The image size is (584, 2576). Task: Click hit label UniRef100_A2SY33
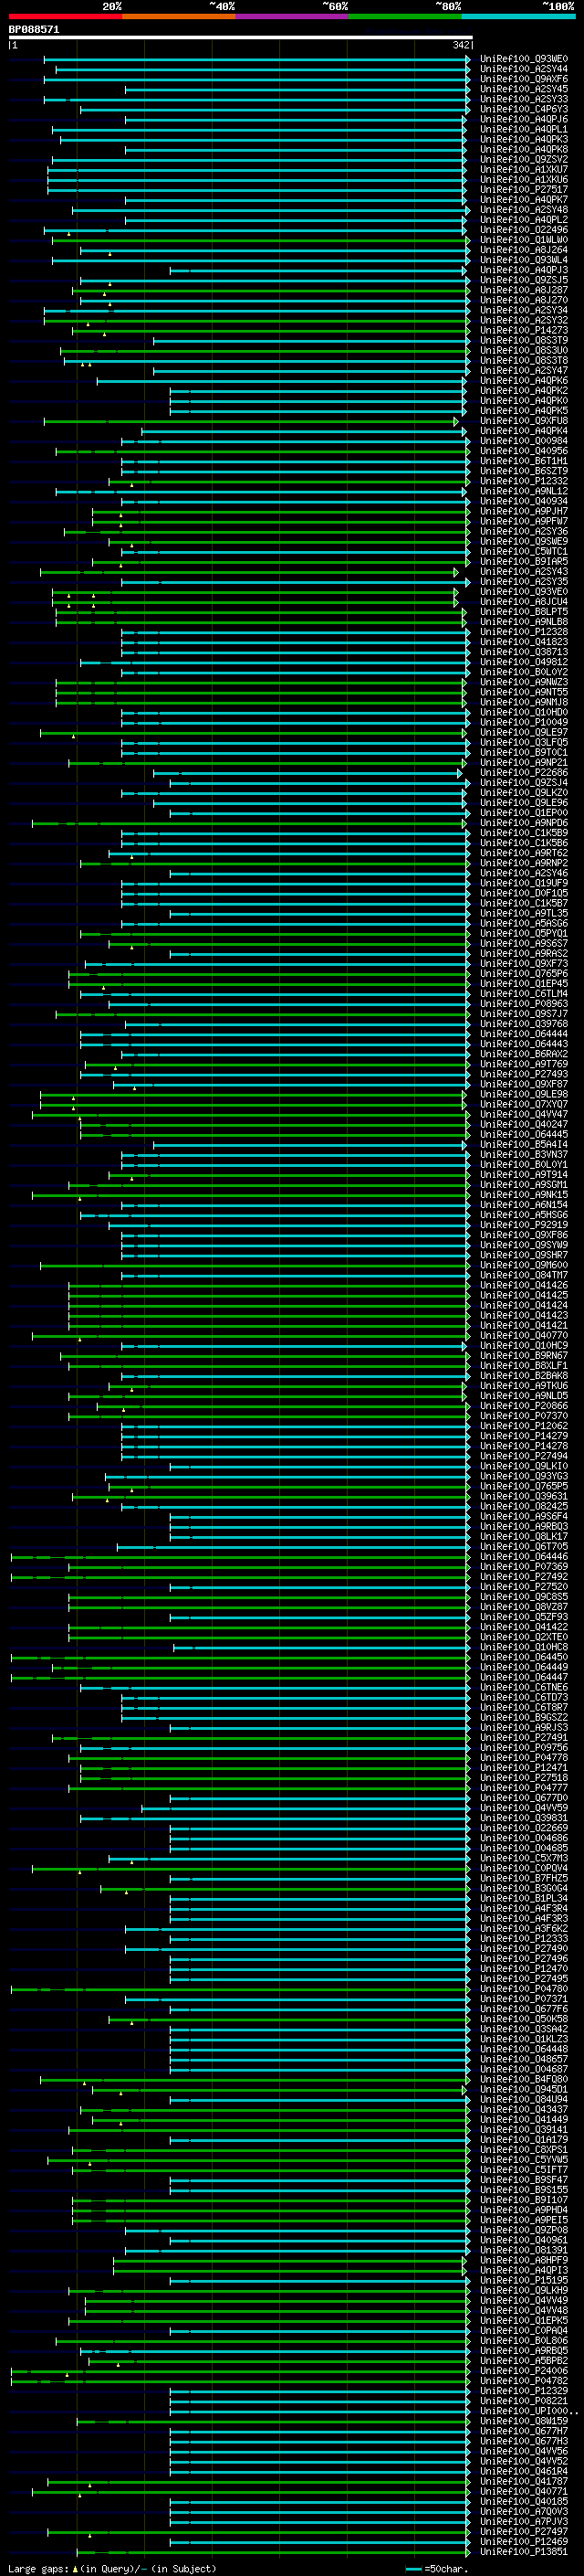(x=524, y=99)
